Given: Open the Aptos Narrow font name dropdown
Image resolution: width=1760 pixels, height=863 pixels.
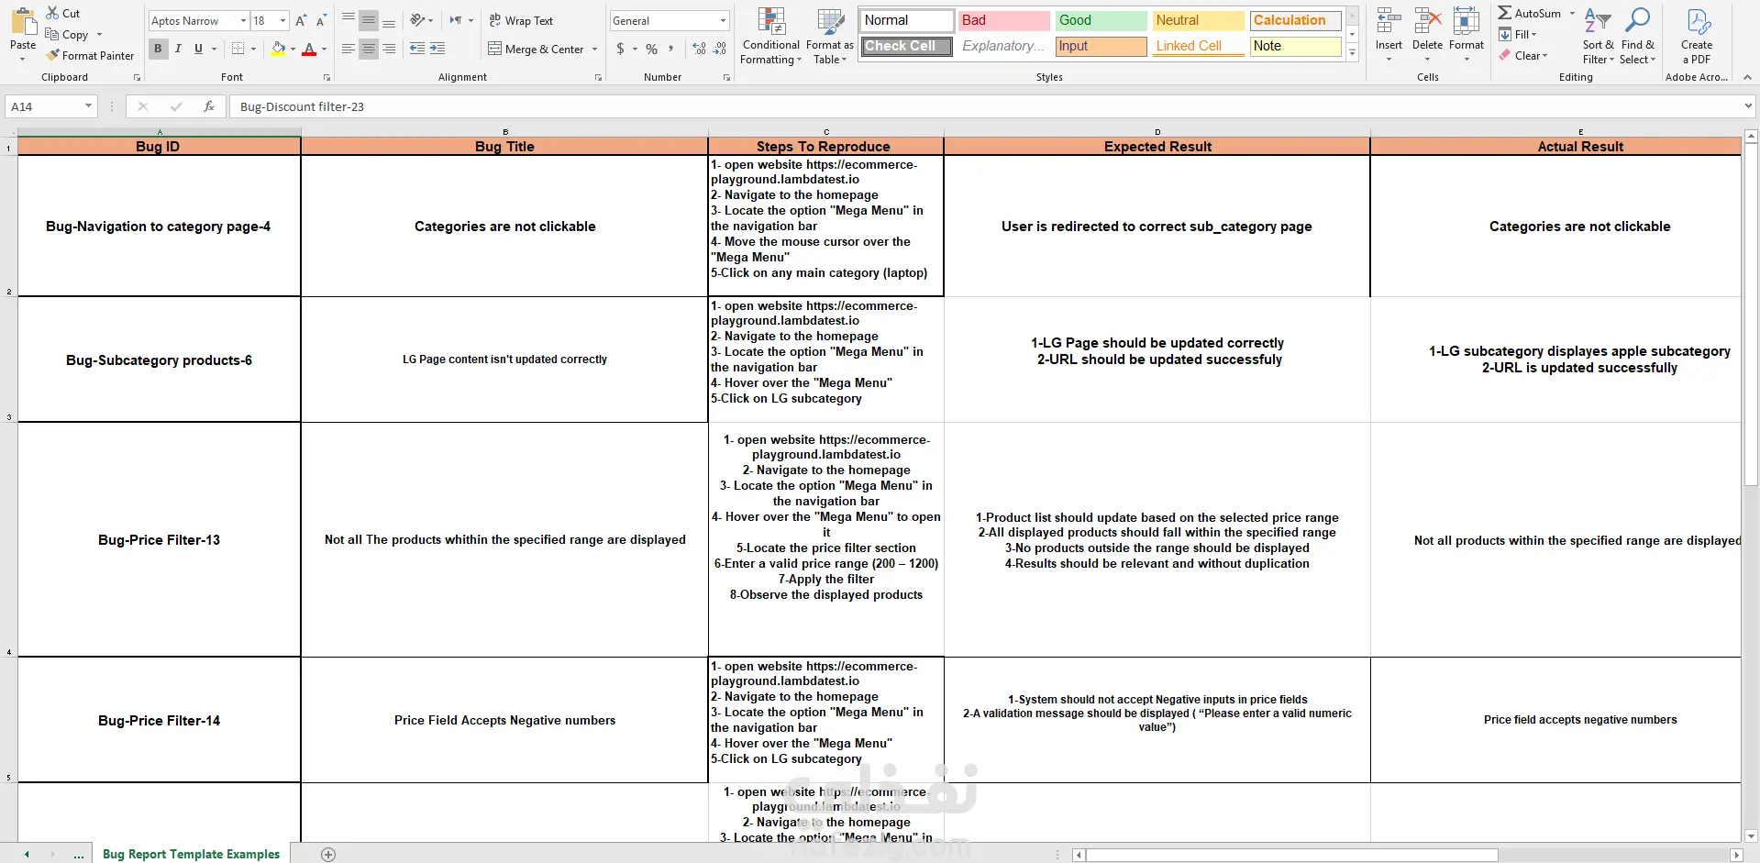Looking at the screenshot, I should point(243,20).
